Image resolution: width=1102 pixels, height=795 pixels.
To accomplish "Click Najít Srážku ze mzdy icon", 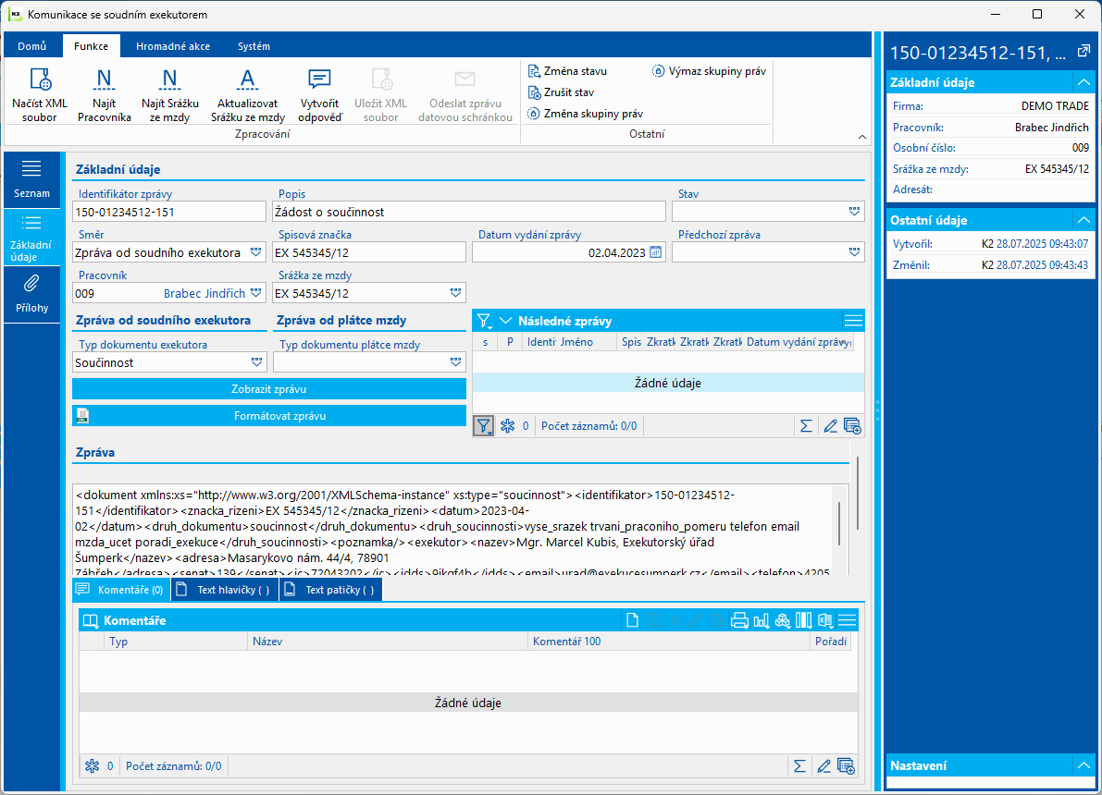I will (169, 95).
